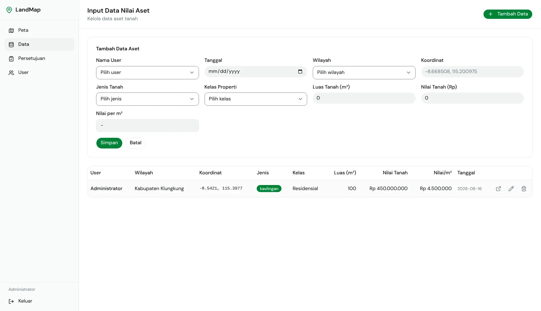This screenshot has height=311, width=541.
Task: Open the User menu in sidebar
Action: (x=39, y=73)
